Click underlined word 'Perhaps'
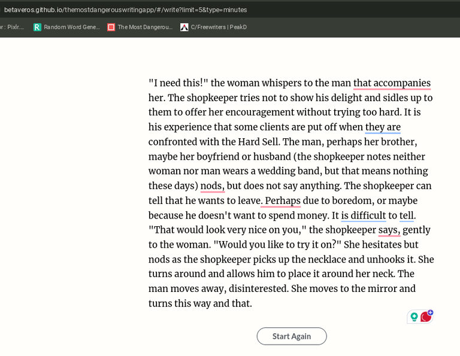The height and width of the screenshot is (356, 460). click(283, 200)
